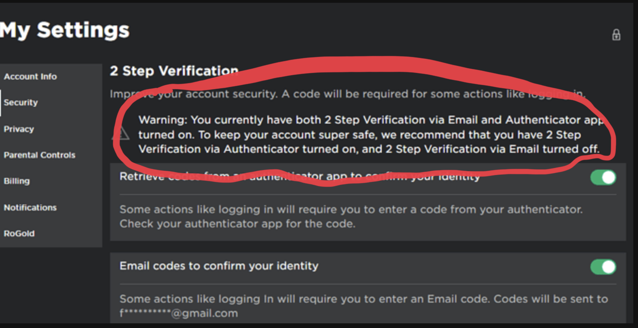Image resolution: width=638 pixels, height=328 pixels.
Task: Click the My Settings page title
Action: [x=65, y=30]
